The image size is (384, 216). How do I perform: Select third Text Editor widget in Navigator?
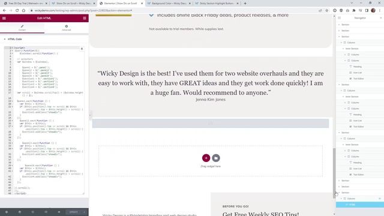[358, 175]
